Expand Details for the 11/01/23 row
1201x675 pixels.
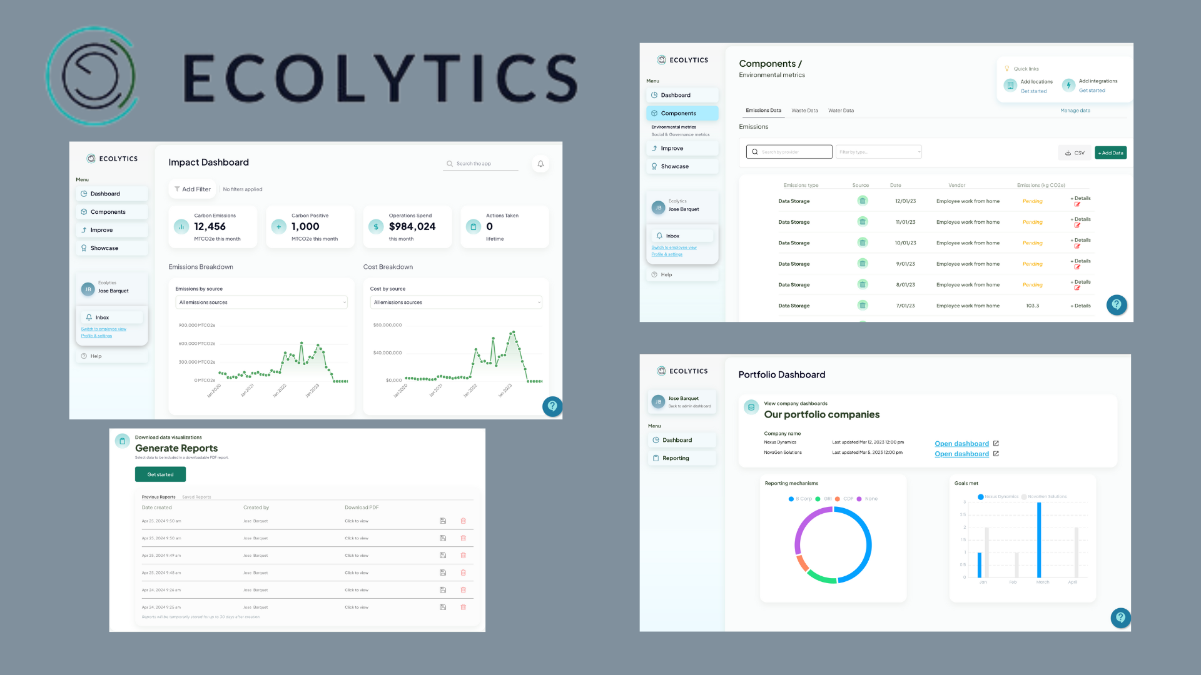(x=1080, y=219)
